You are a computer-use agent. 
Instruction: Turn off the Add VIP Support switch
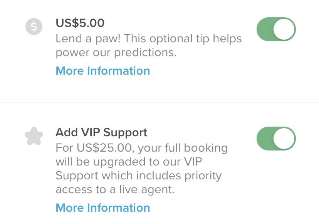tap(276, 139)
